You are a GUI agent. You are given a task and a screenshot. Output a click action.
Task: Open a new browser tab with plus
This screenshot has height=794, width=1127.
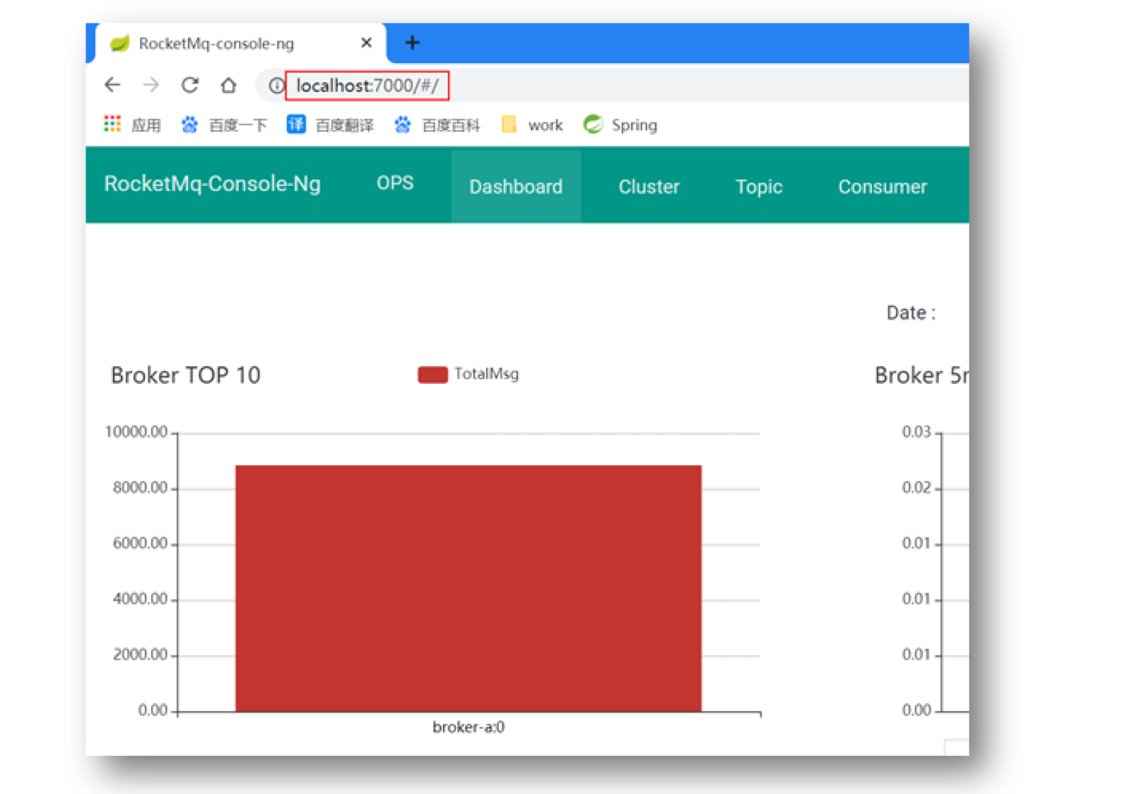(413, 43)
